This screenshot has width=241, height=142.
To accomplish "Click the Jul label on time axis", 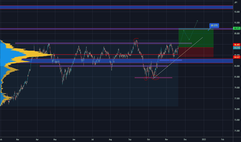I will coord(93,139).
